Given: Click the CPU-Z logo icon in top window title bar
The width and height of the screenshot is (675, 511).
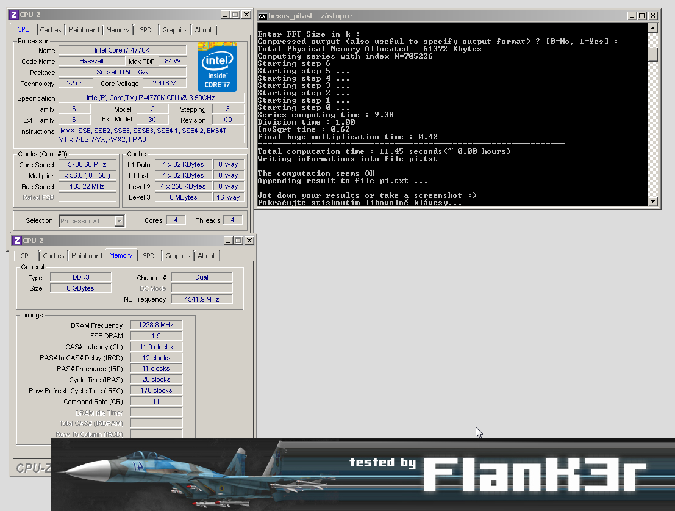Looking at the screenshot, I should tap(14, 15).
